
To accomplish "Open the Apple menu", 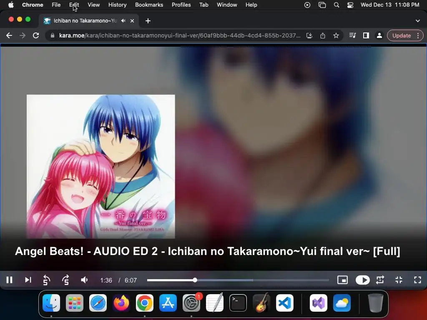I will (x=11, y=5).
